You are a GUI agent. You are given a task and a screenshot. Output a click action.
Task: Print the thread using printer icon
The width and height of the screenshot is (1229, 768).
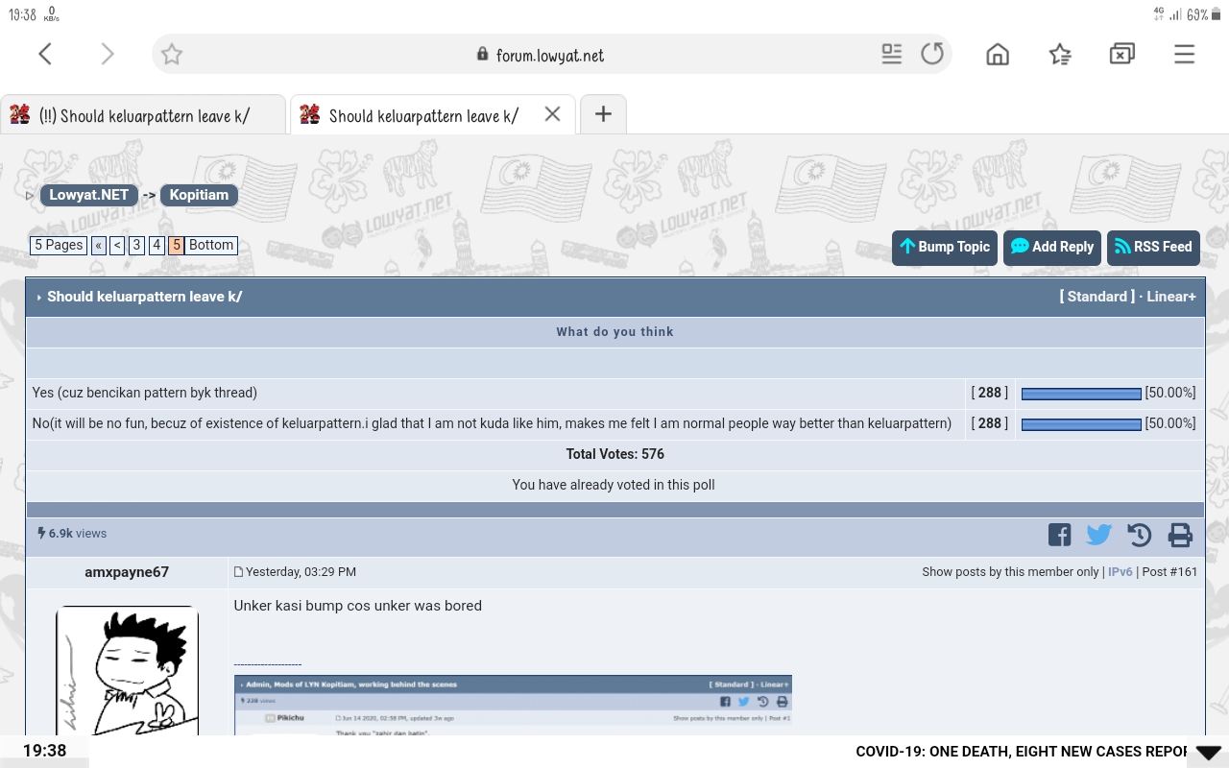point(1180,535)
